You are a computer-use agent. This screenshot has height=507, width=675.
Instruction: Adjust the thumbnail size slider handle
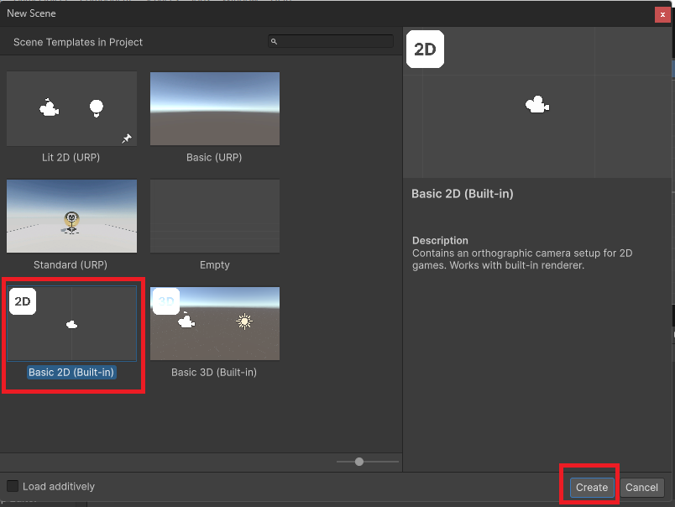click(359, 462)
